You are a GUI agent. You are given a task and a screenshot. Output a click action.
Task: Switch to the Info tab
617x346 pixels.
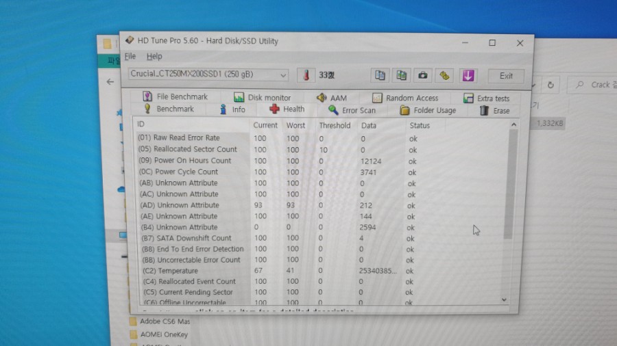pos(232,109)
